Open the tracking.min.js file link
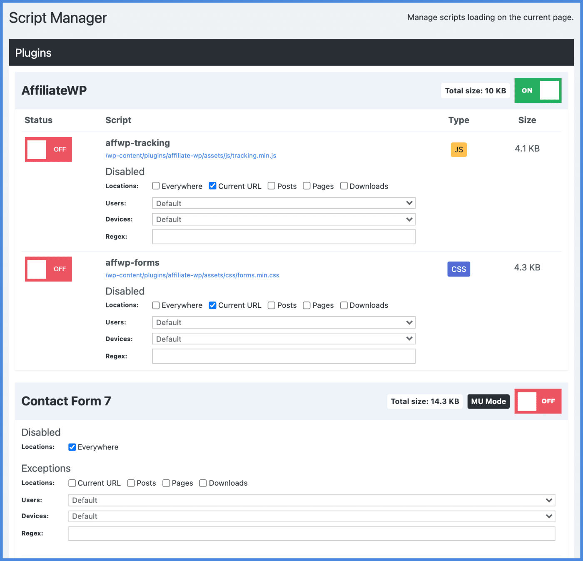583x561 pixels. coord(191,156)
